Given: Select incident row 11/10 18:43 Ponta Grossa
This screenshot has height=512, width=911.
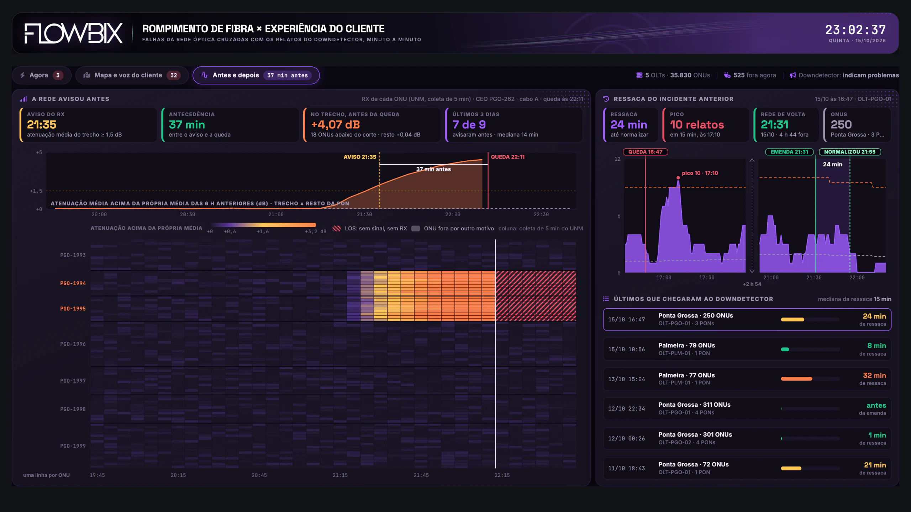Looking at the screenshot, I should 747,468.
